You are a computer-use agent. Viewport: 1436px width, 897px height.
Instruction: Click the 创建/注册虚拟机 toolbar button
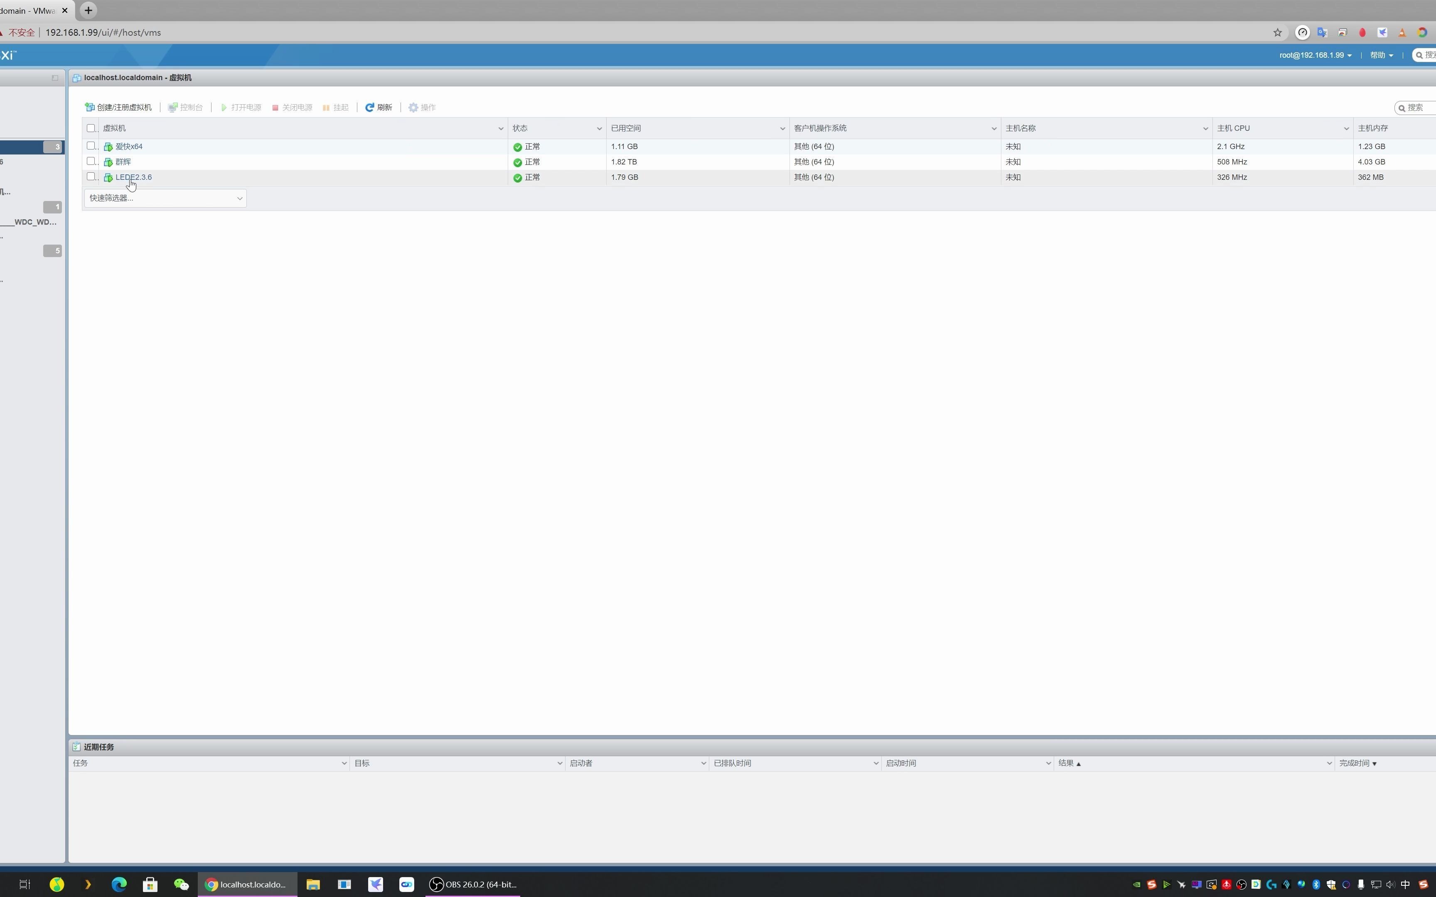click(118, 108)
